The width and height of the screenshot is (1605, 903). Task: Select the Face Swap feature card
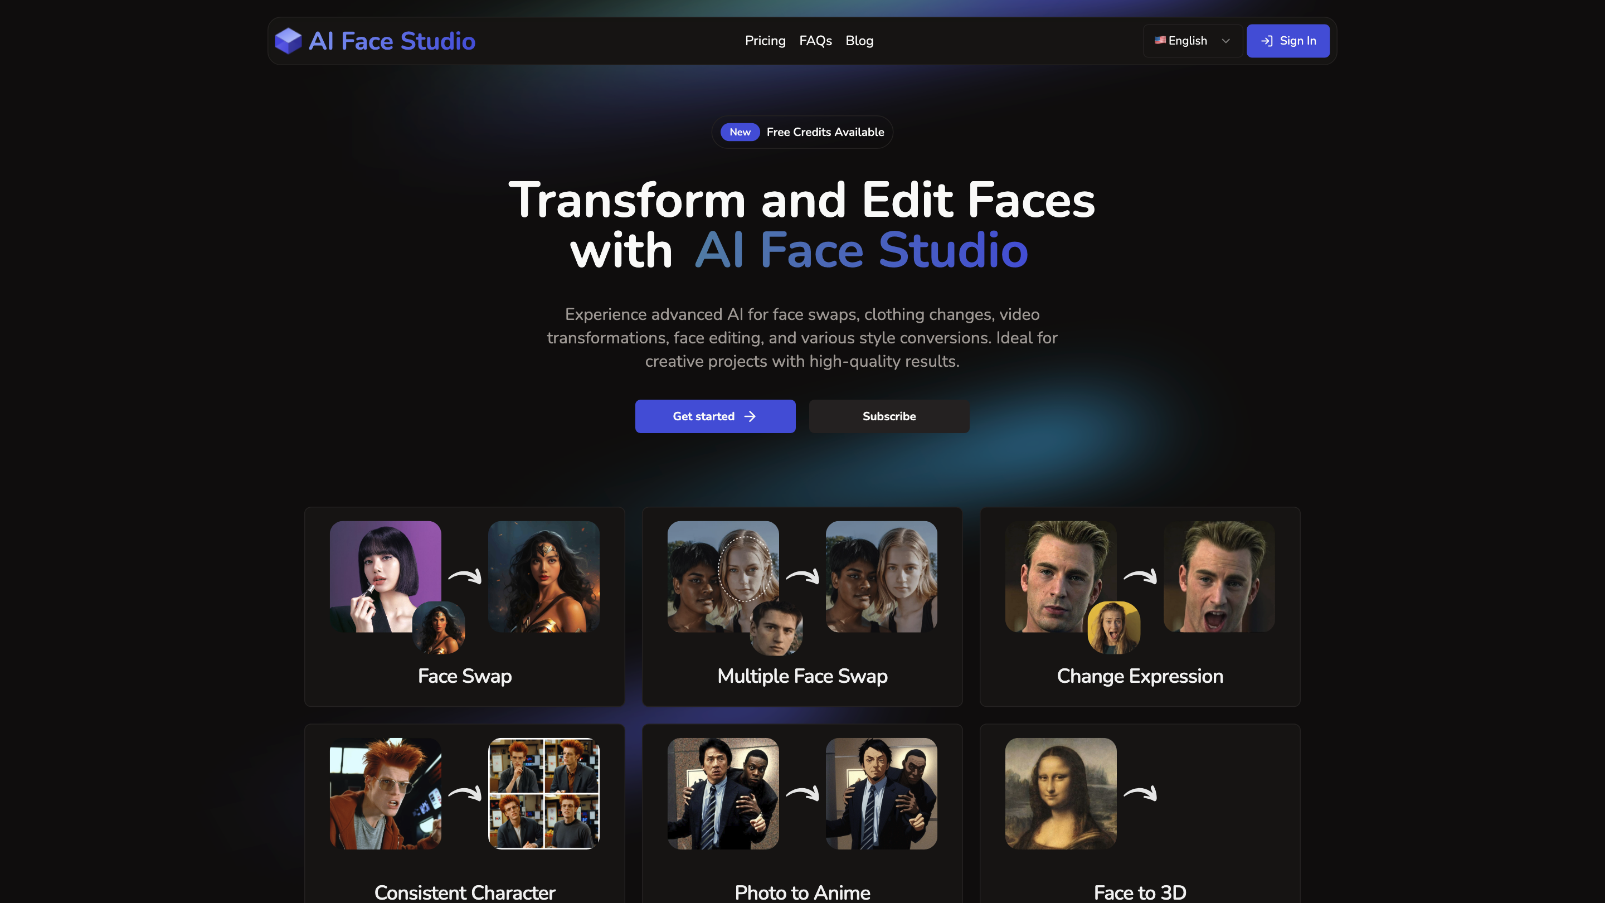[464, 606]
